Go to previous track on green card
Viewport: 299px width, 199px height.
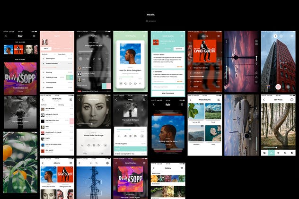(125, 83)
